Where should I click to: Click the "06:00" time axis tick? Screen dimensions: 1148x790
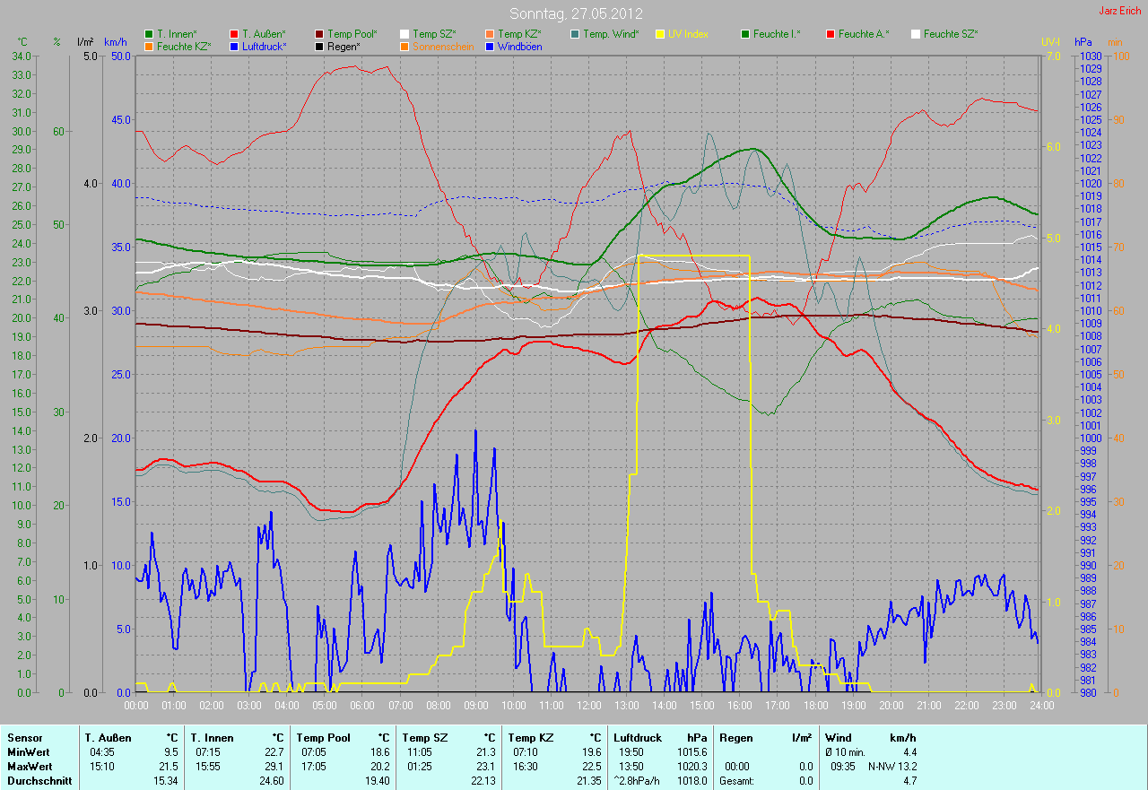361,706
